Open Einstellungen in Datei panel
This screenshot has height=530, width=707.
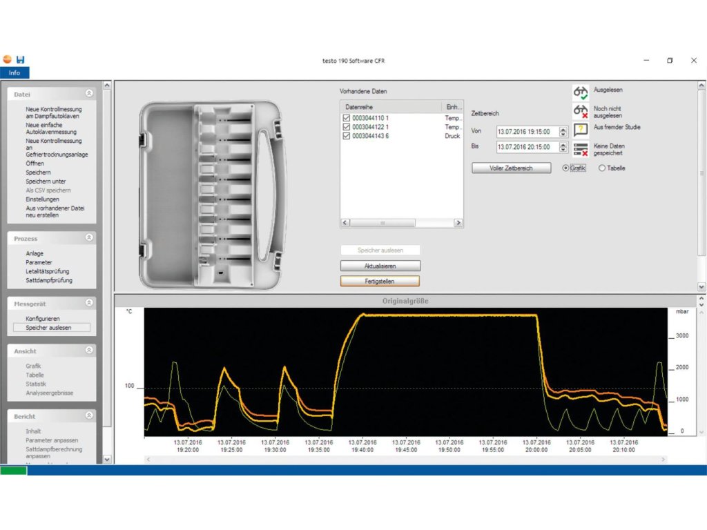pyautogui.click(x=42, y=199)
